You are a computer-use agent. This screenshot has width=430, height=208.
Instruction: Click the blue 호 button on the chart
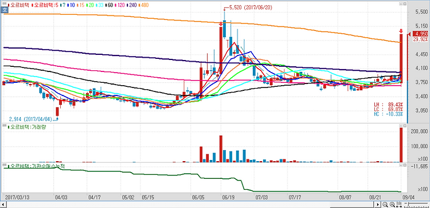click(5, 10)
